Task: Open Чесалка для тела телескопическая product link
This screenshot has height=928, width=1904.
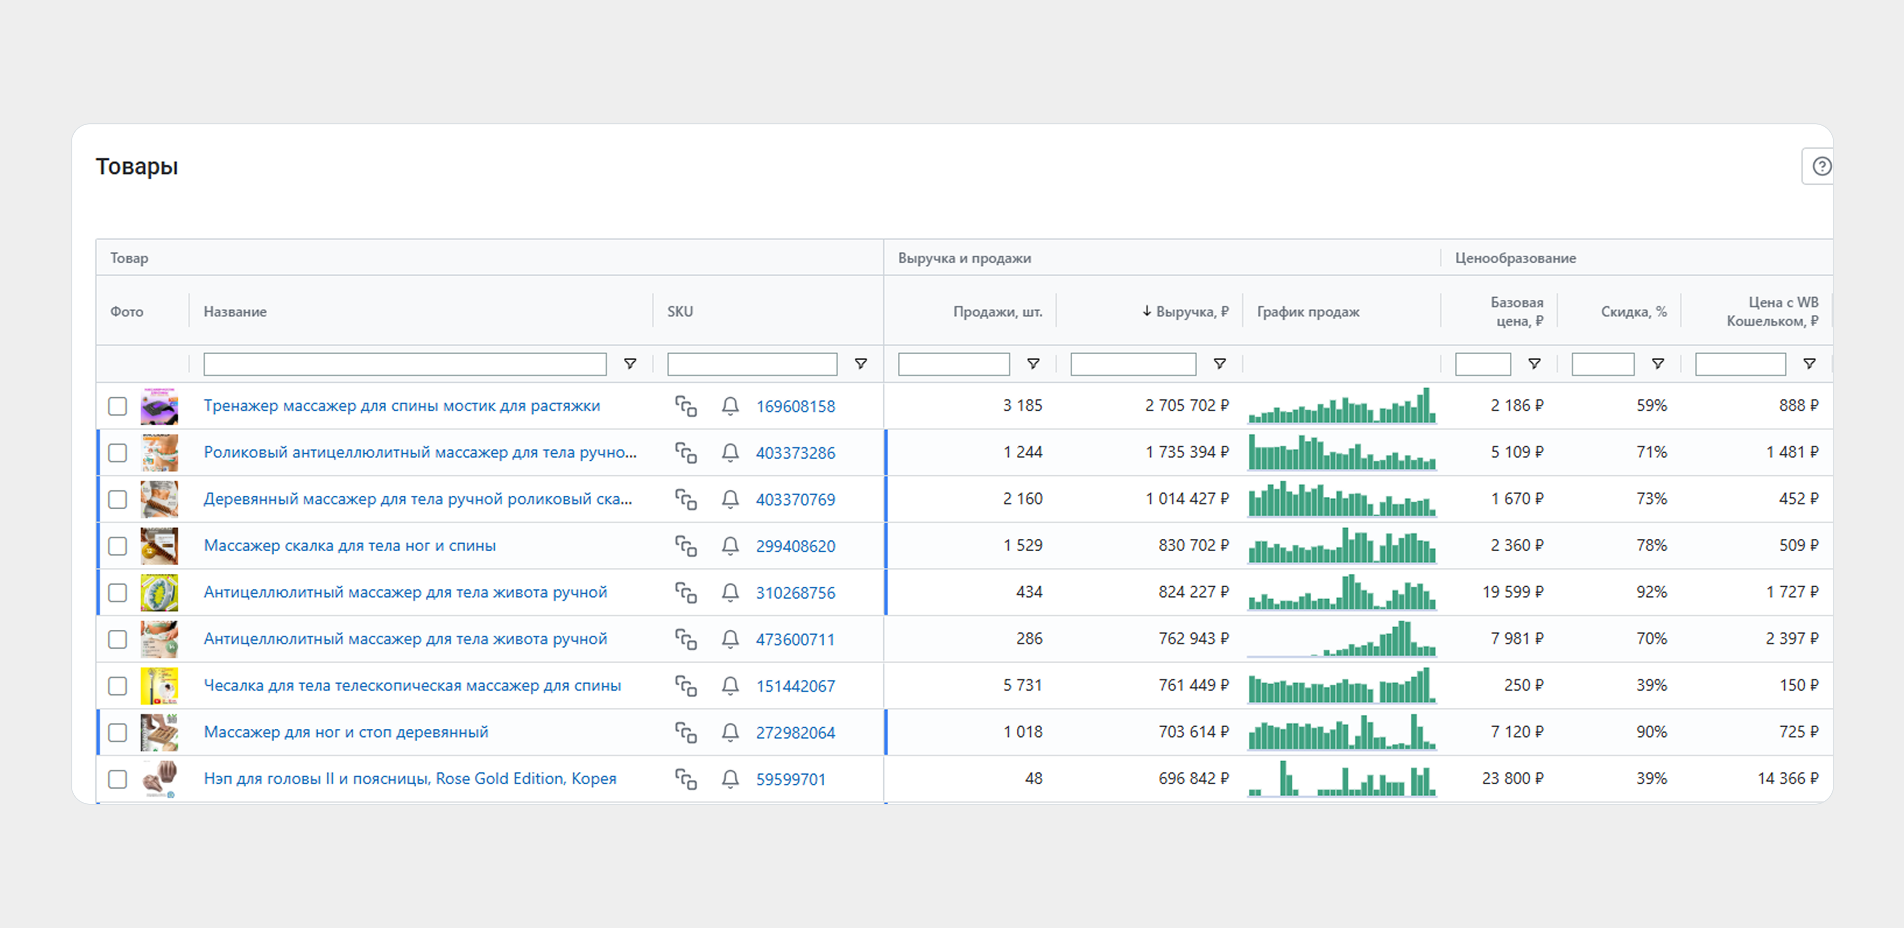Action: click(x=412, y=685)
